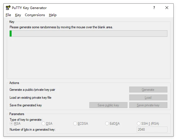Click the Save private key button

click(148, 105)
